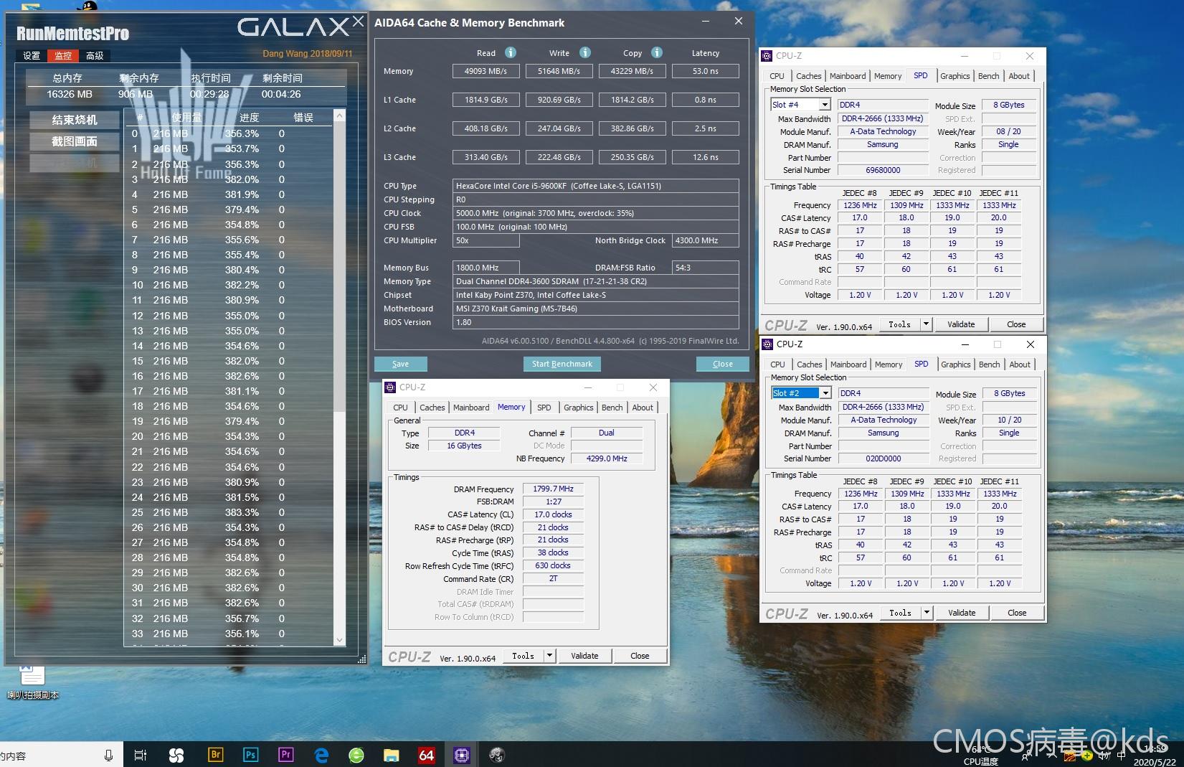Click the microphone icon in the search box
This screenshot has height=767, width=1184.
tap(108, 755)
